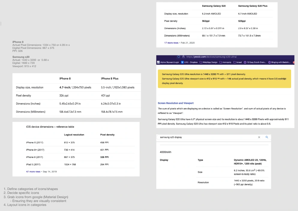Click the '5.45x2.65x0.29 in' cell
Screen dimensions: 298x211
(70, 104)
